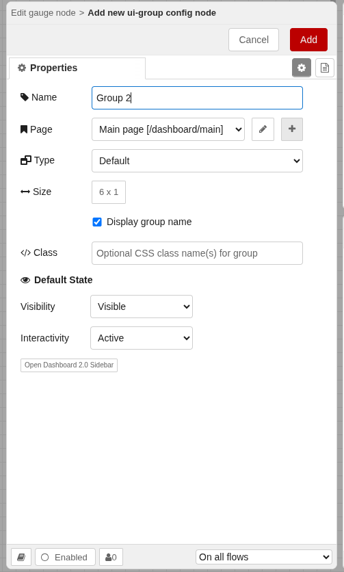Add a new page with the plus icon
This screenshot has height=572, width=344.
(292, 129)
